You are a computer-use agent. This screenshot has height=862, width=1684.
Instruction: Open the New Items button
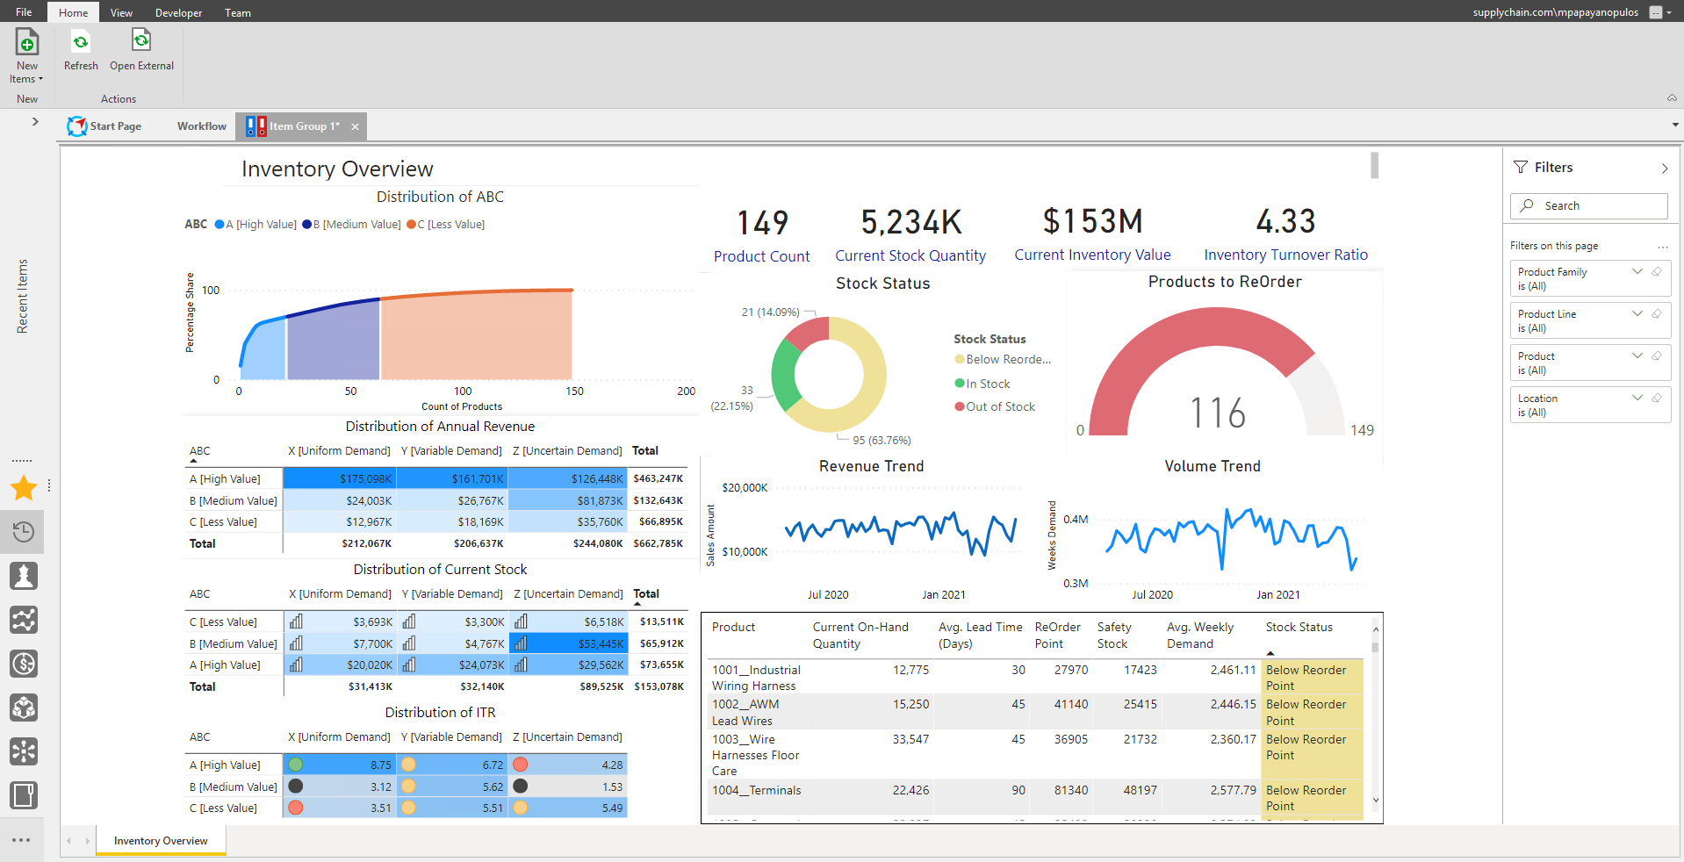tap(27, 56)
